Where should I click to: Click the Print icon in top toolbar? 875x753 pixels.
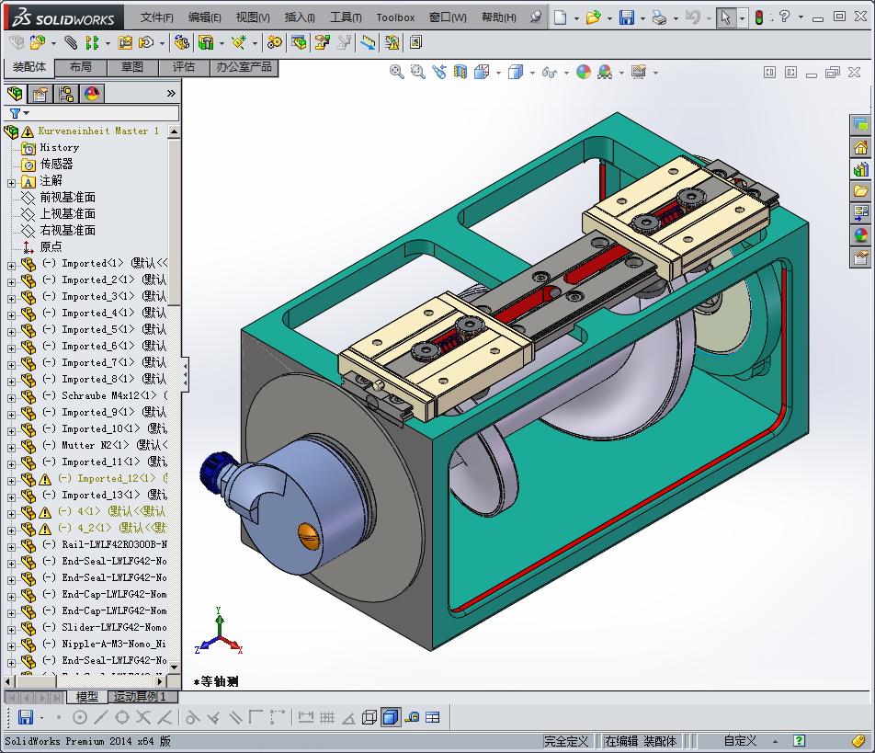(658, 17)
